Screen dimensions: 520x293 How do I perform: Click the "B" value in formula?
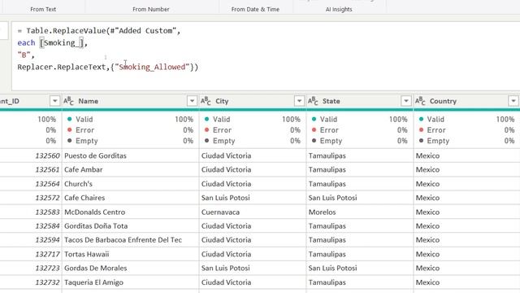click(x=24, y=55)
